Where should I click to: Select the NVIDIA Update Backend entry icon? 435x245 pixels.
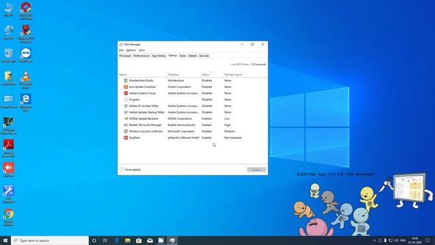click(126, 118)
